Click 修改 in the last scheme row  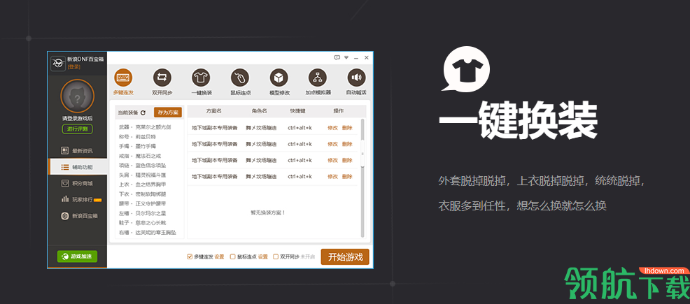click(x=332, y=177)
